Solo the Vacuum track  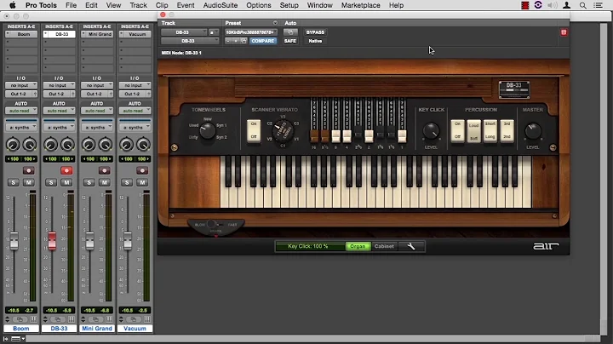coord(127,182)
